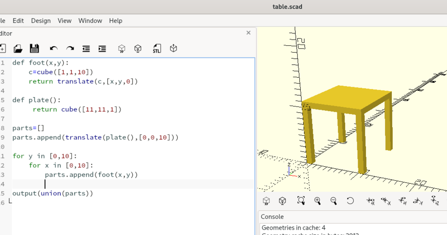The width and height of the screenshot is (447, 235).
Task: Undo the last edit in the editor toolbar
Action: point(53,49)
